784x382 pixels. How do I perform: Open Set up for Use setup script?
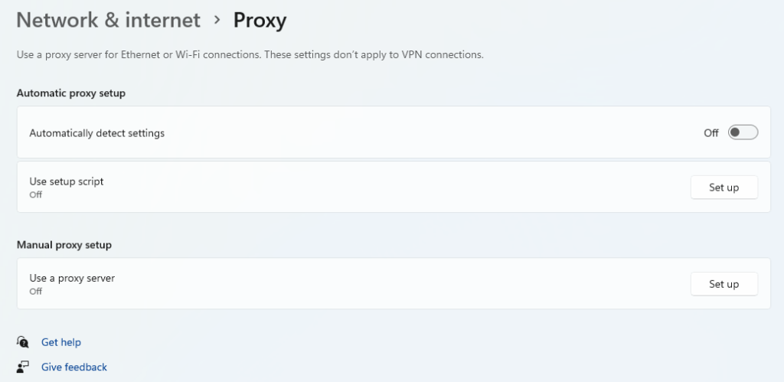pyautogui.click(x=724, y=188)
